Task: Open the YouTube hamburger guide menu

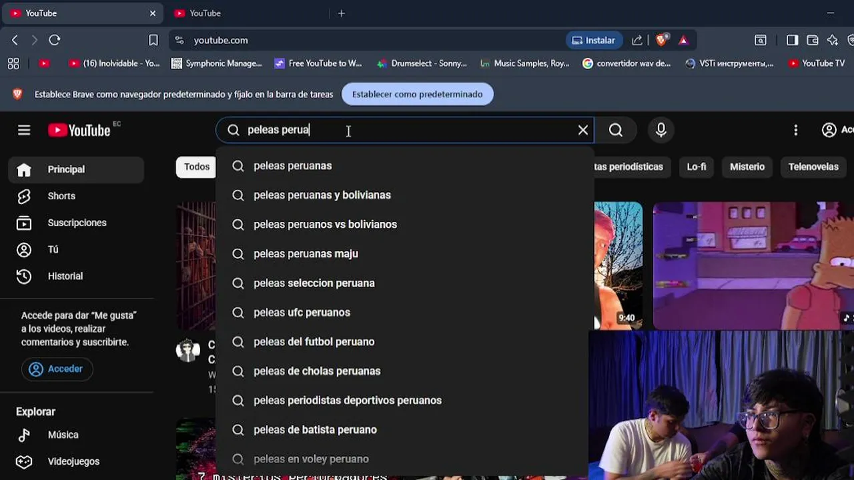Action: (x=24, y=130)
